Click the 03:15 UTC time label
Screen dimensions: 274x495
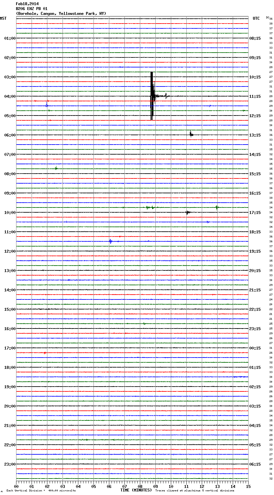tap(255, 406)
